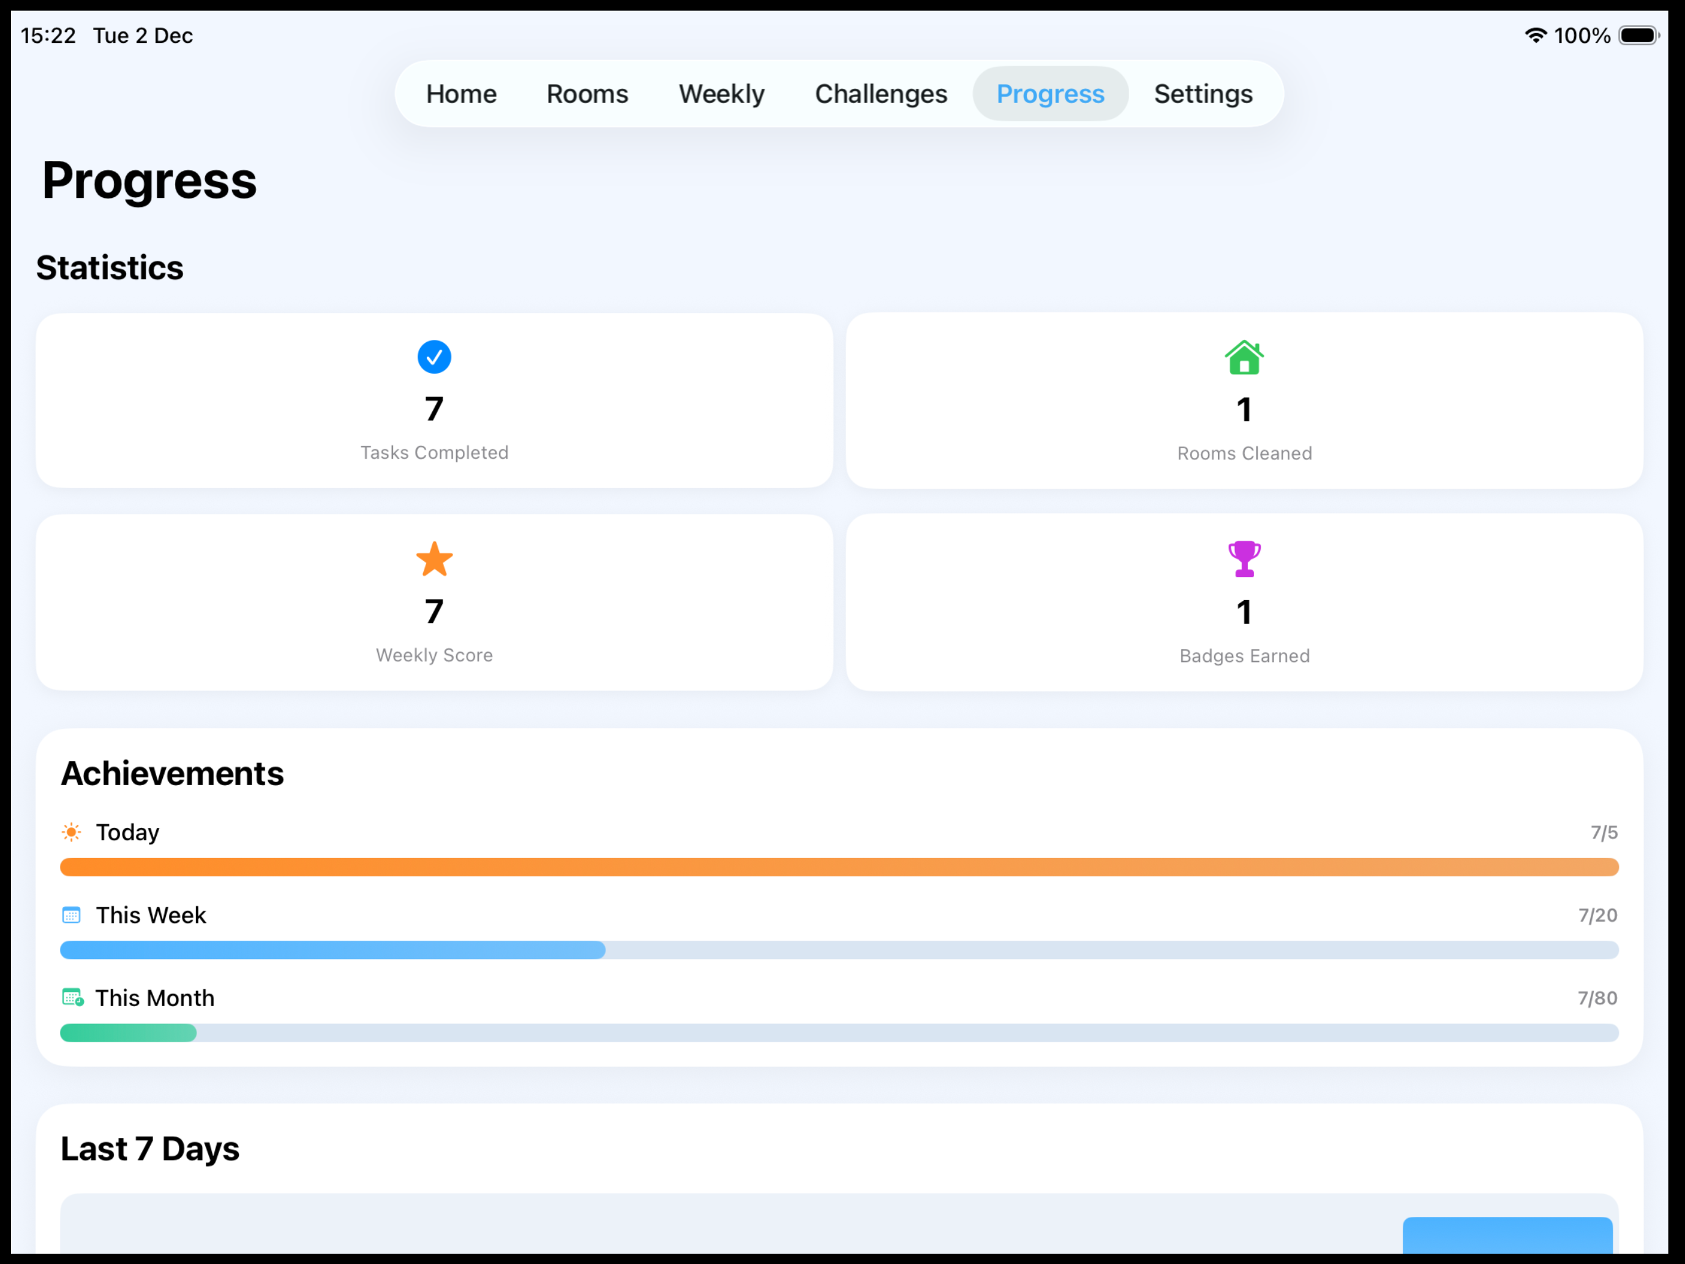Tap the Tue 2 Dec date
Screen dimensions: 1685x1264
[x=143, y=36]
